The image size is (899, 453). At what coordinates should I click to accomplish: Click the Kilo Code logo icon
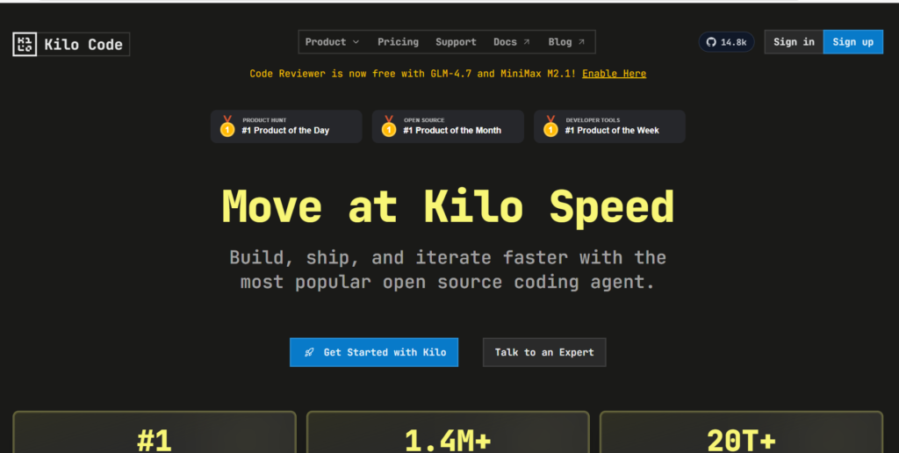25,44
